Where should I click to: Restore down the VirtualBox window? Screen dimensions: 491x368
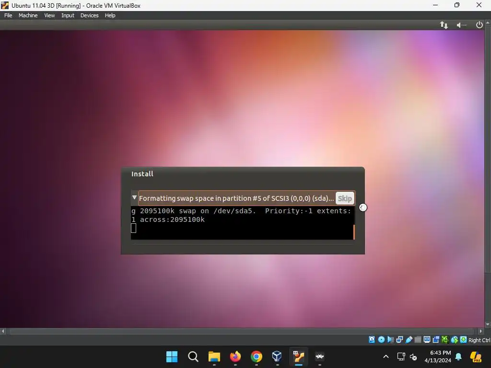coord(457,5)
